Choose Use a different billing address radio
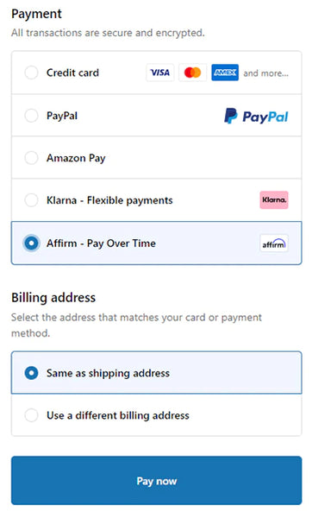312x518 pixels. tap(31, 415)
